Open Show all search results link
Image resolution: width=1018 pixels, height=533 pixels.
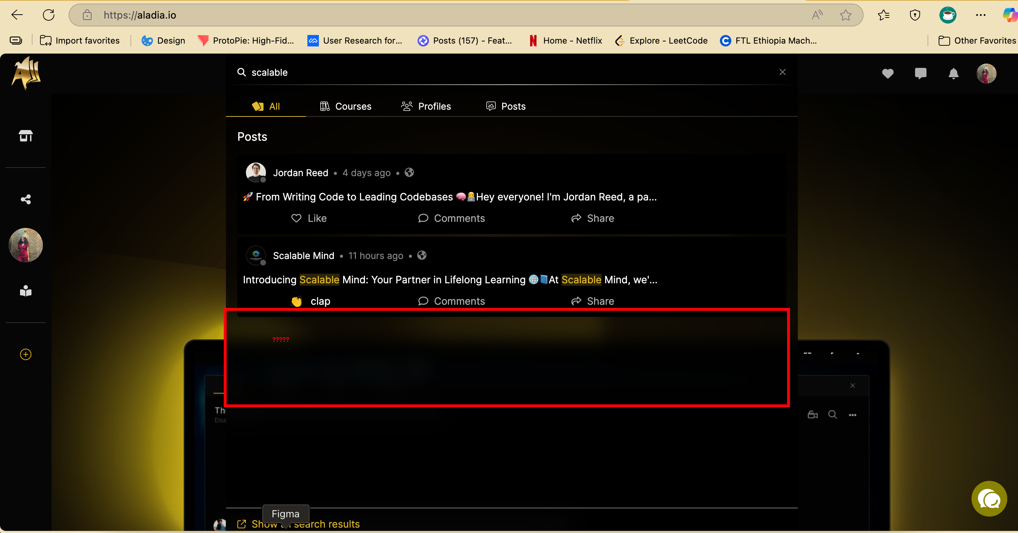click(x=298, y=524)
